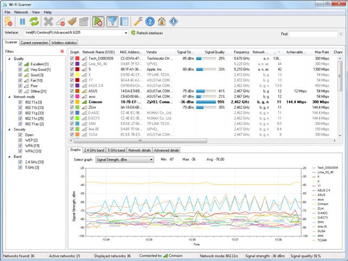Click the blue diamond info icon
Viewport: 348px width, 261px height.
click(x=173, y=22)
